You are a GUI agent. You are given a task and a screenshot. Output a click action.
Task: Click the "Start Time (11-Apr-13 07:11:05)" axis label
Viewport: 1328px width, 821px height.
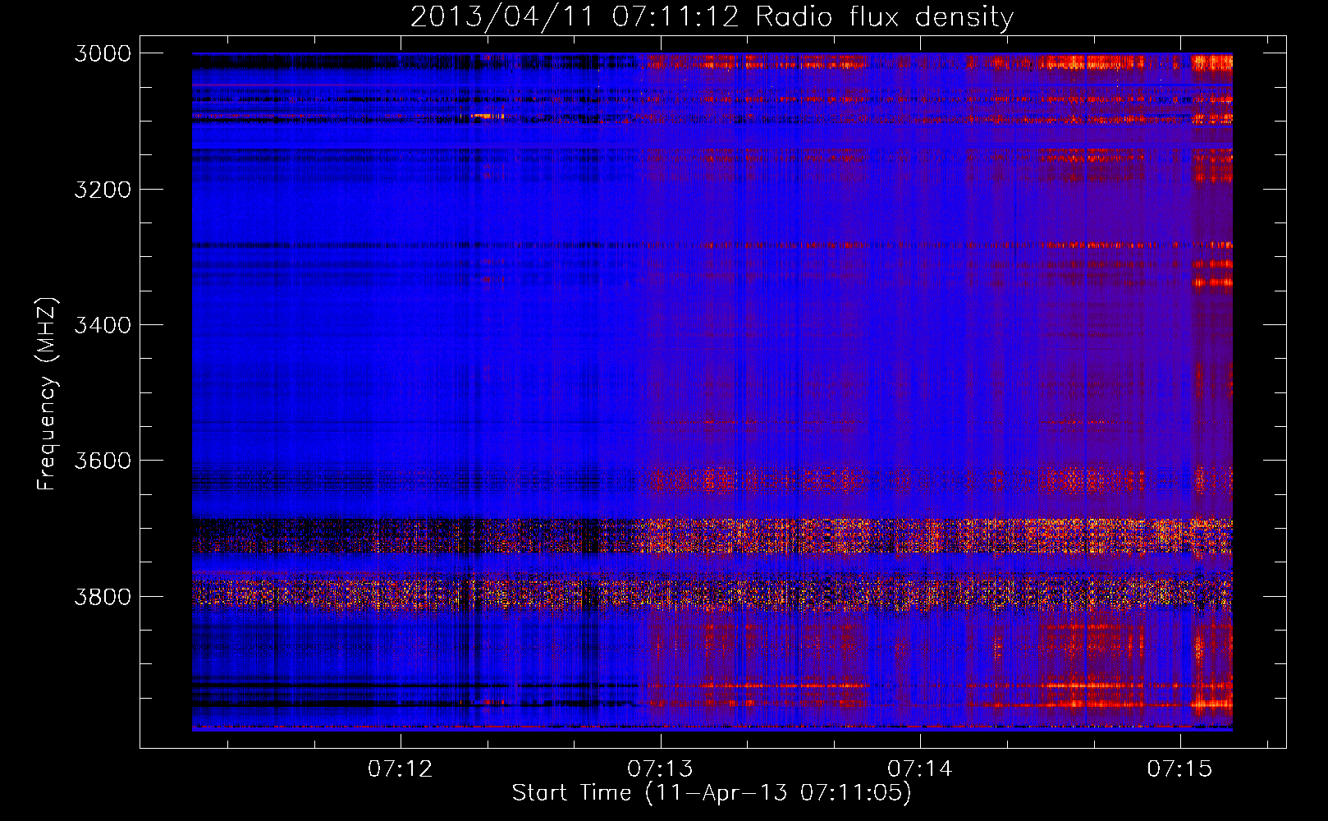point(712,793)
